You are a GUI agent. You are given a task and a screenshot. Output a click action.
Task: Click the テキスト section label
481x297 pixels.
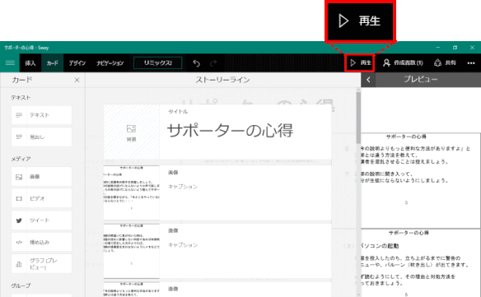[x=21, y=98]
